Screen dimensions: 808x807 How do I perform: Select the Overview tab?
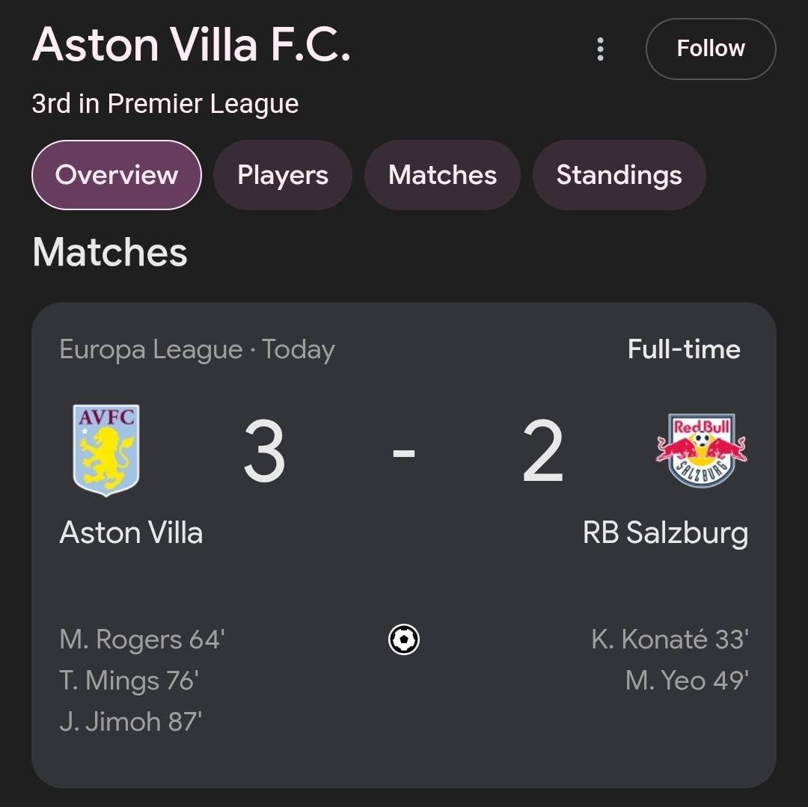coord(117,175)
